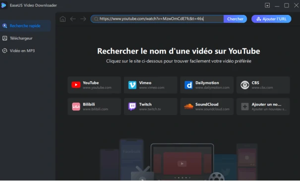Click the YouTube URL input field
The height and width of the screenshot is (181, 300).
157,19
